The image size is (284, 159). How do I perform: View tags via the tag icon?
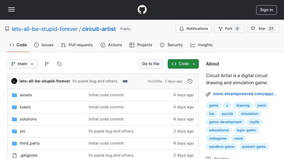point(59,64)
